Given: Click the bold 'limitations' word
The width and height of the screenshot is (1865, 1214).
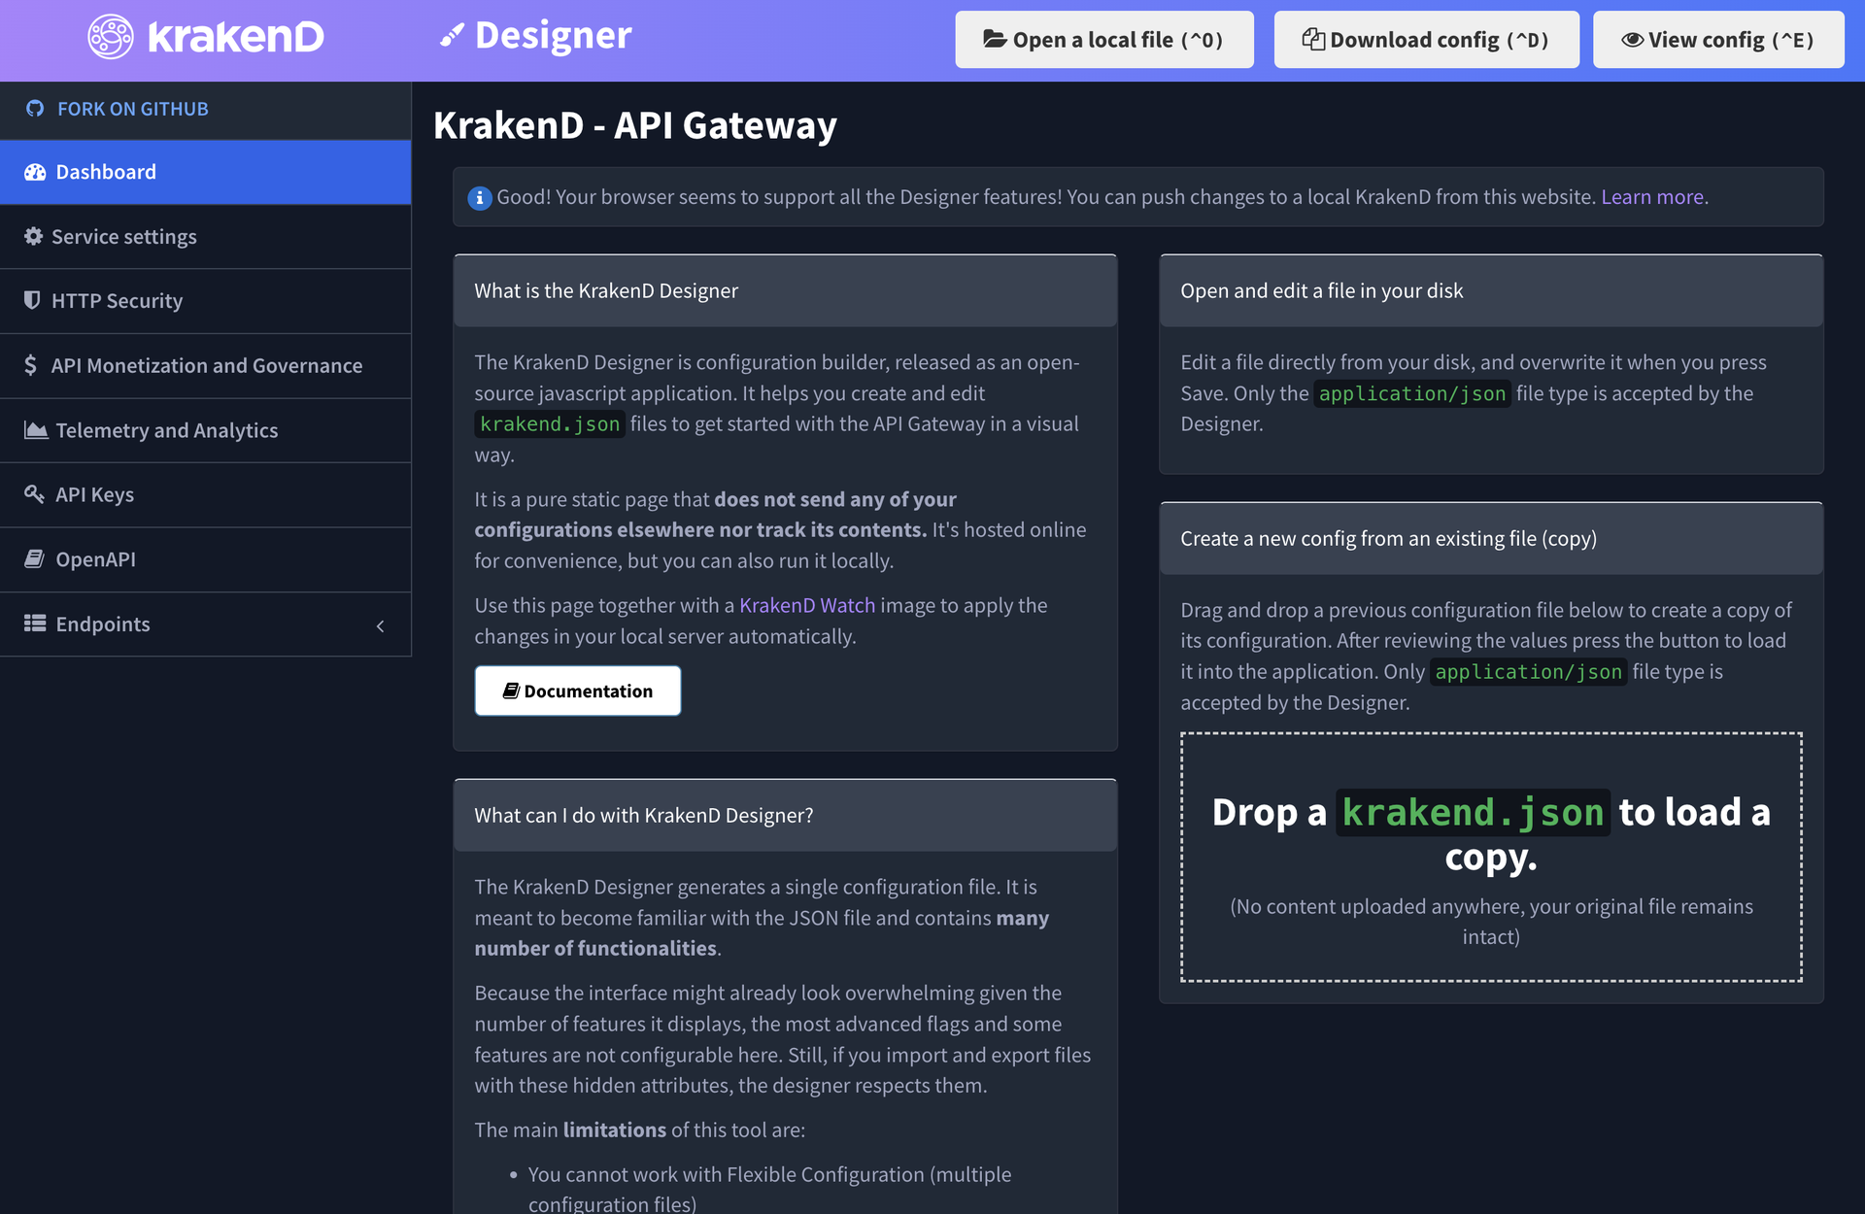Looking at the screenshot, I should (x=615, y=1130).
